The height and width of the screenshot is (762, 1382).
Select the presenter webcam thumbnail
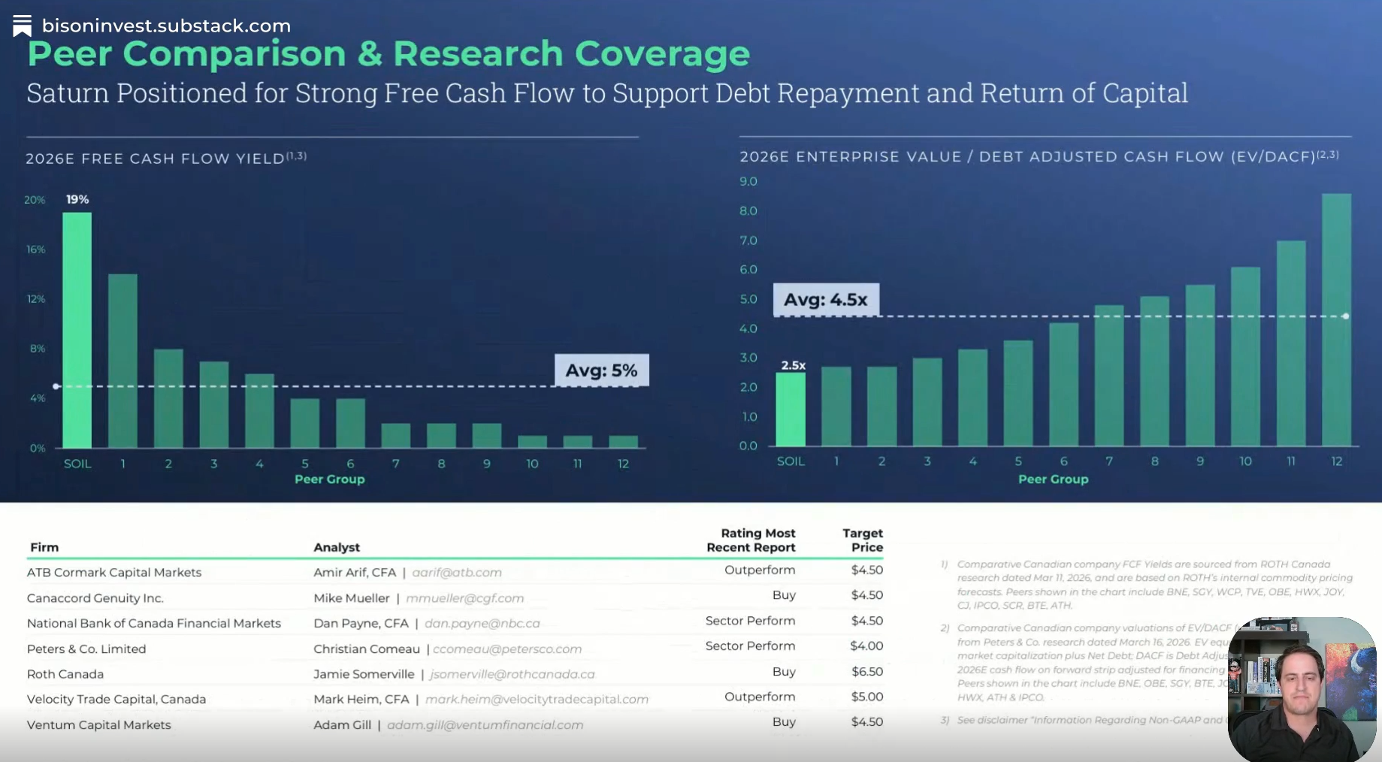(1302, 689)
